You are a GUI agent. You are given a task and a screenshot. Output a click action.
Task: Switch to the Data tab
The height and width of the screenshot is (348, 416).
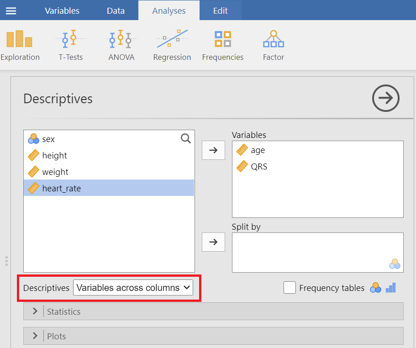tap(116, 11)
